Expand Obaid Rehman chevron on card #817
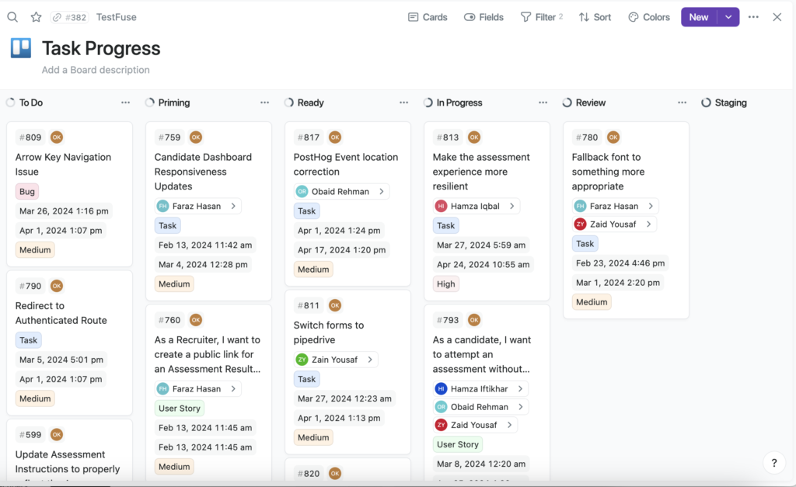Image resolution: width=796 pixels, height=487 pixels. 381,191
